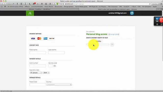Go forward to the next page
The height and width of the screenshot is (92, 163).
tap(5, 4)
